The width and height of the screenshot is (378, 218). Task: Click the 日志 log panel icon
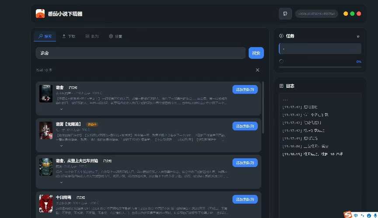coord(281,86)
